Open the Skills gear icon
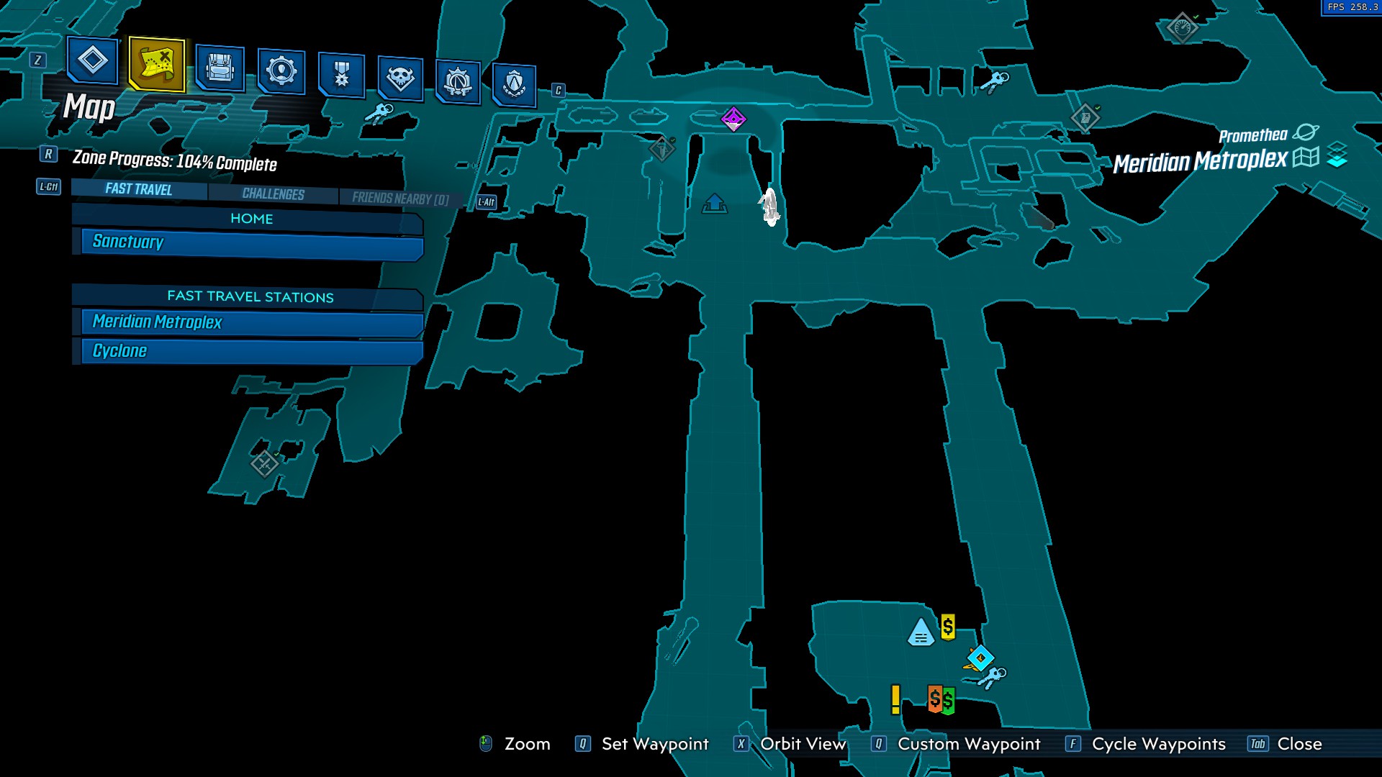 pyautogui.click(x=281, y=71)
